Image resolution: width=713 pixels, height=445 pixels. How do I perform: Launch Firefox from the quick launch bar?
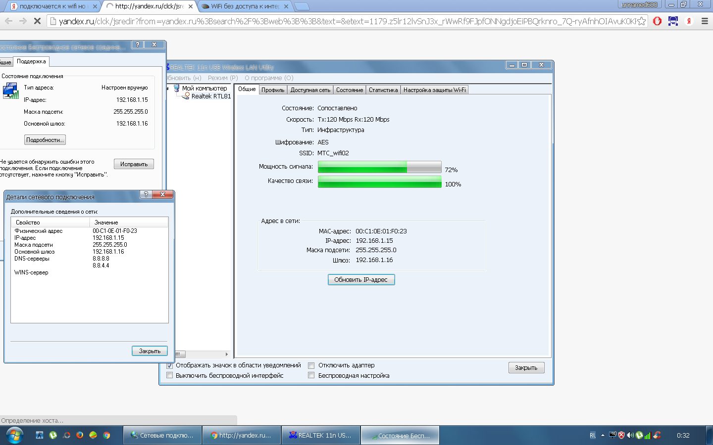tap(80, 435)
